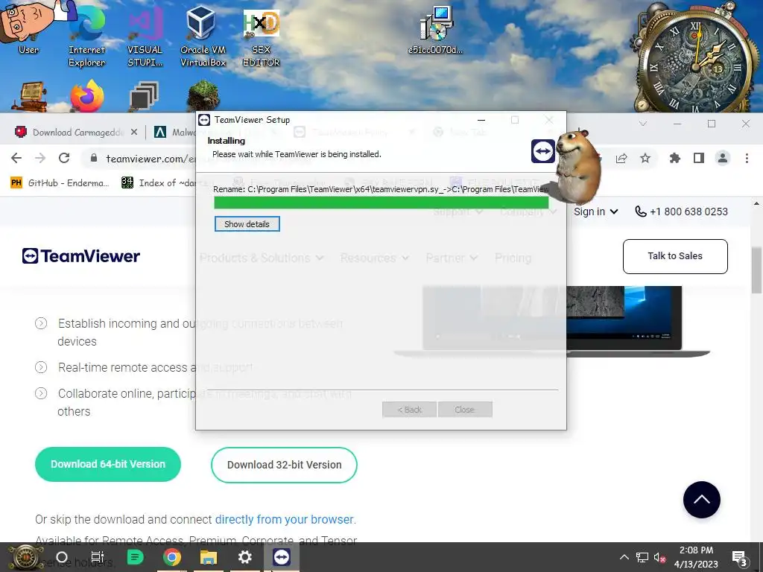Open the Start menu steampunk button
The width and height of the screenshot is (763, 572).
pos(25,557)
